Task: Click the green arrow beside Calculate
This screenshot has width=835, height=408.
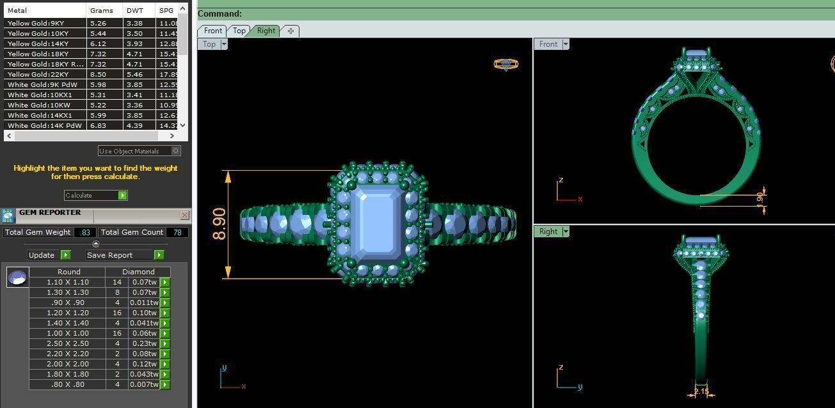Action: [123, 195]
